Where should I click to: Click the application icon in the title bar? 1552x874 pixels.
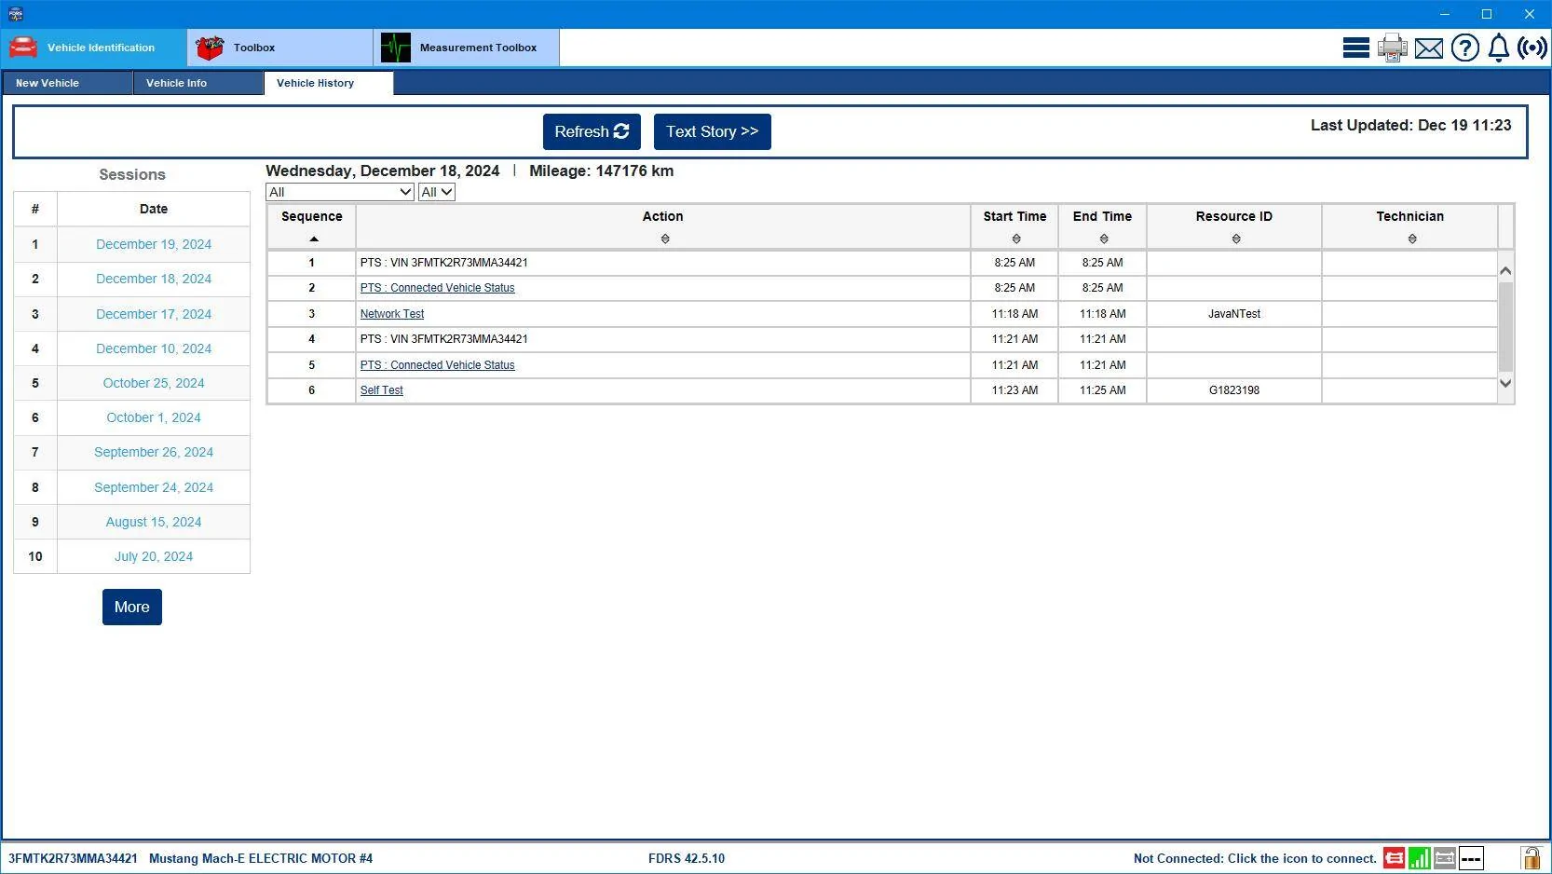click(16, 14)
